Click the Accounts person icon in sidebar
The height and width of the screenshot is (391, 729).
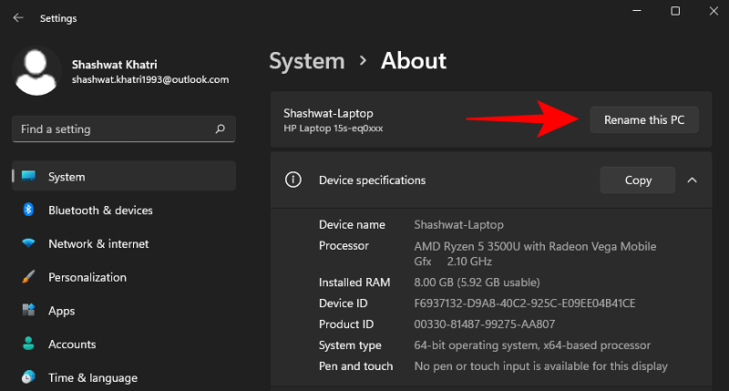(28, 345)
